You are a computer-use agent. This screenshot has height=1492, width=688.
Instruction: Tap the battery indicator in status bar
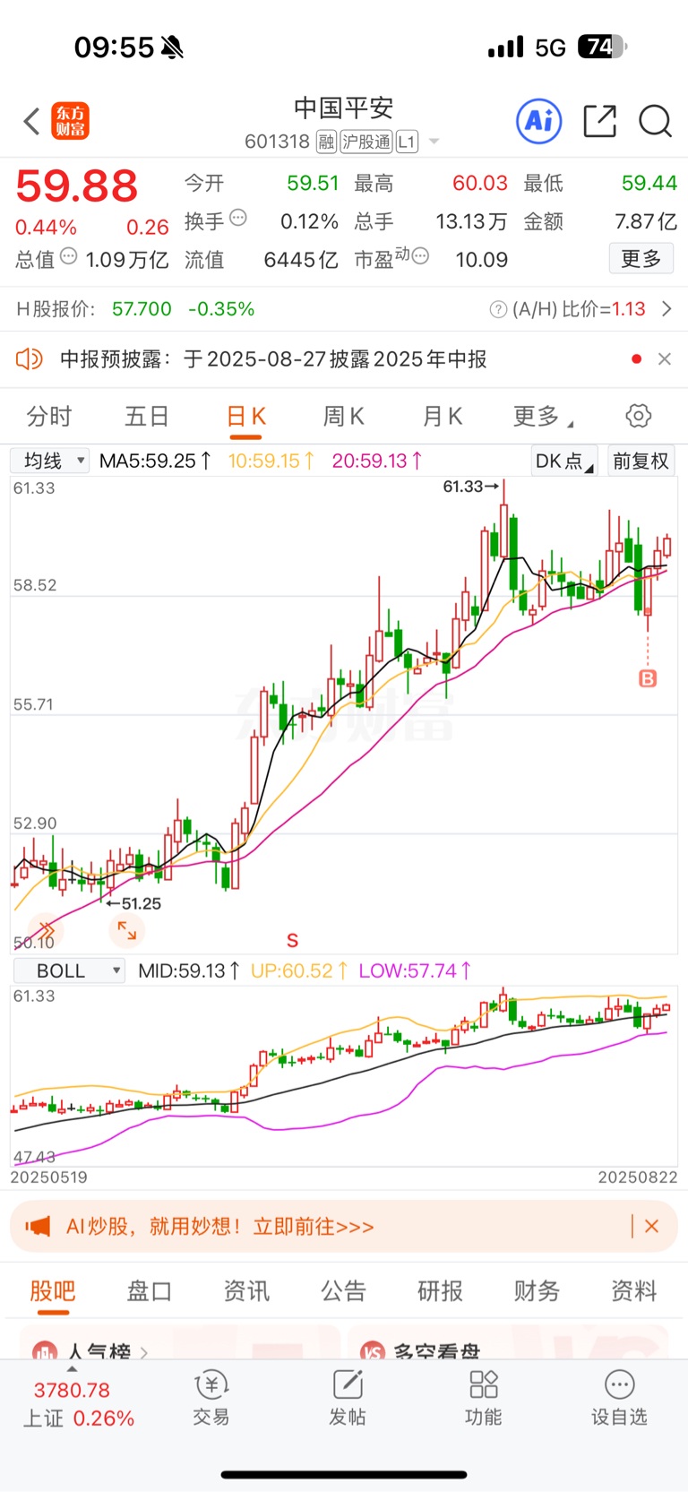tap(602, 47)
